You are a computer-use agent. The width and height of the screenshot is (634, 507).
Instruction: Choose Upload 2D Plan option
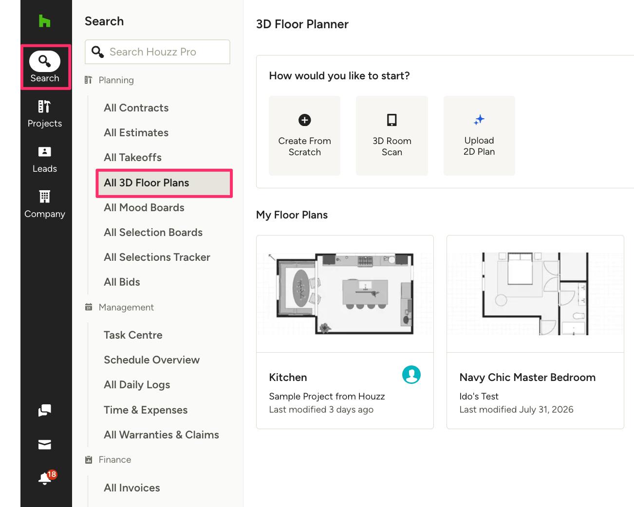coord(479,135)
